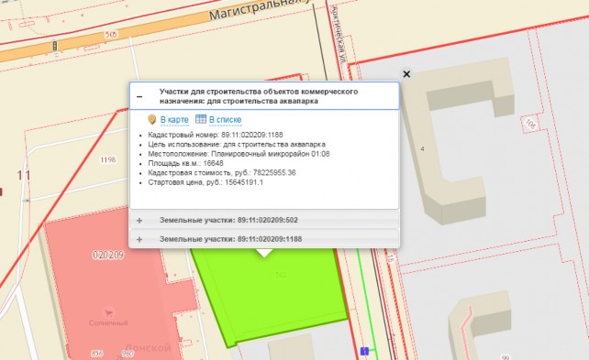Click the Кадастровый номер 89:11:020209:1188 text
The width and height of the screenshot is (589, 360).
(x=216, y=135)
